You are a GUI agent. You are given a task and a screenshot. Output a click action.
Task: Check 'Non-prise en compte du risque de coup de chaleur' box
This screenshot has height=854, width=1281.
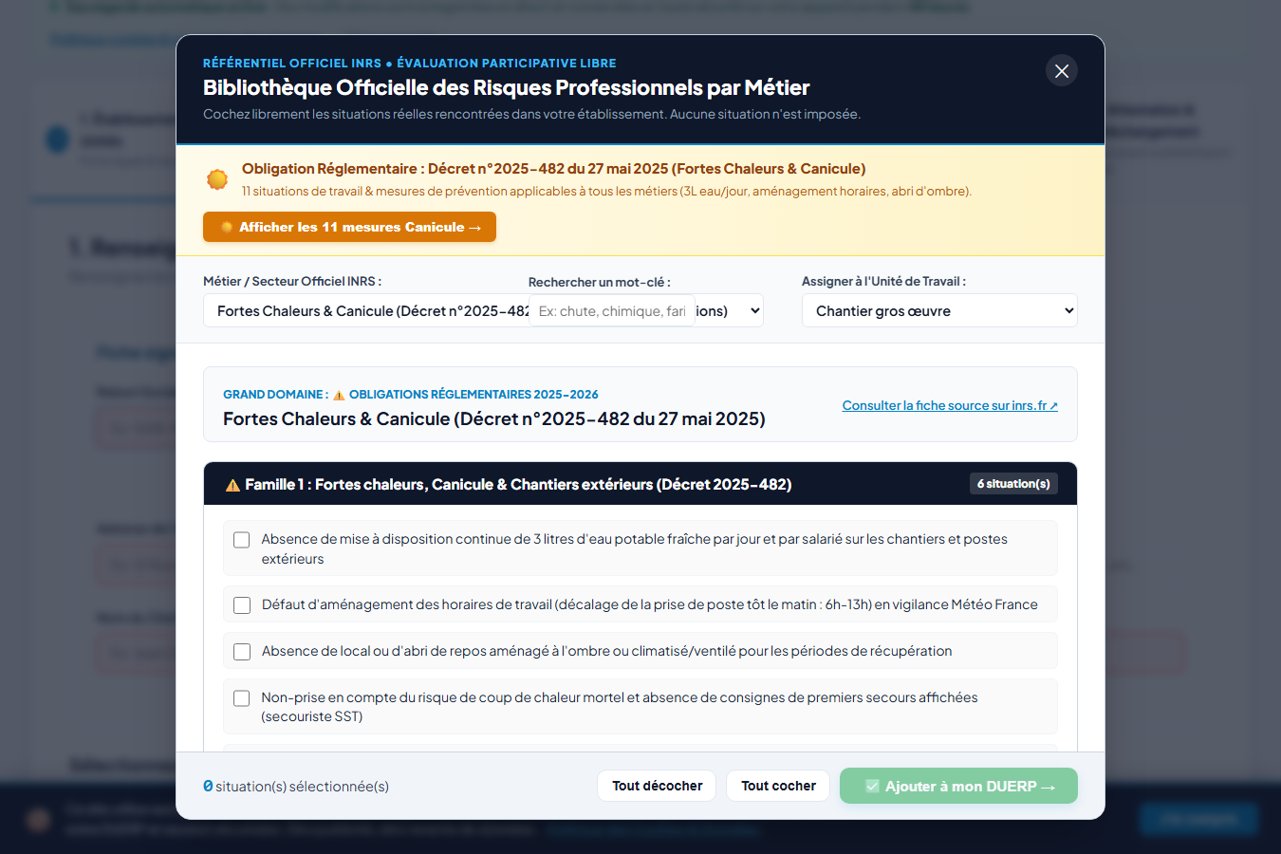point(242,698)
